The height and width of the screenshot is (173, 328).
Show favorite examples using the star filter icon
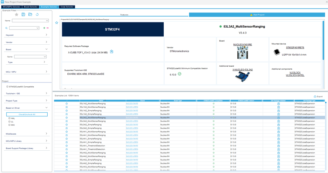click(16, 14)
